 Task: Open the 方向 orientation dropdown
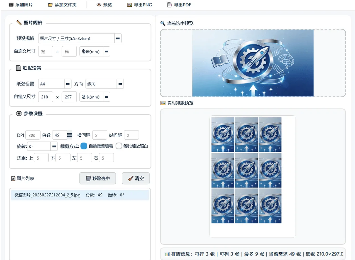[104, 84]
